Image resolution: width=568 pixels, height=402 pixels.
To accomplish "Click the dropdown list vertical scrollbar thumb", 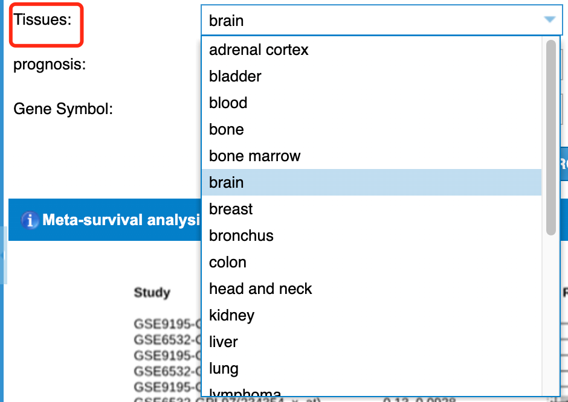I will [x=550, y=138].
